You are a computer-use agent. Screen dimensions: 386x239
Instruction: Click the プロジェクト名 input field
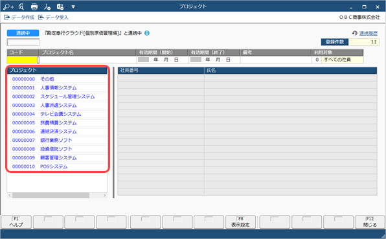87,60
